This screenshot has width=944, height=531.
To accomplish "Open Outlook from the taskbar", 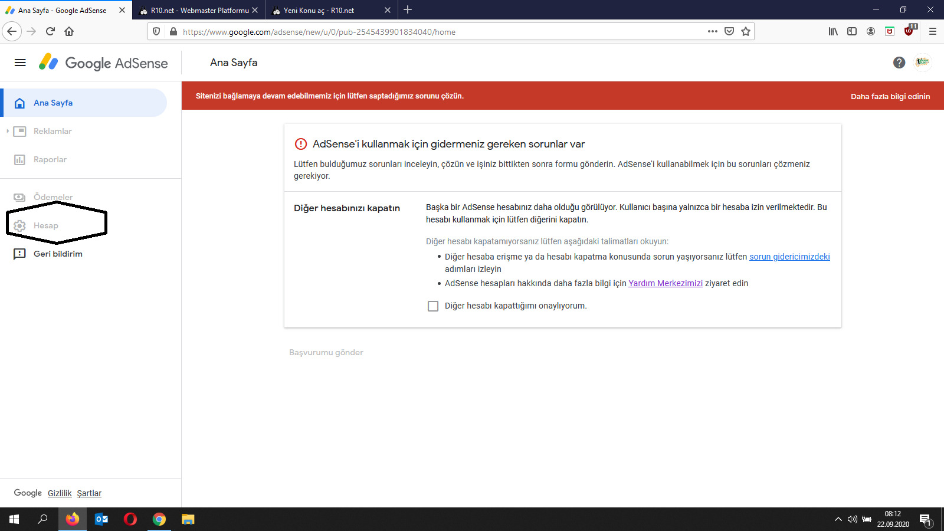I will point(101,519).
